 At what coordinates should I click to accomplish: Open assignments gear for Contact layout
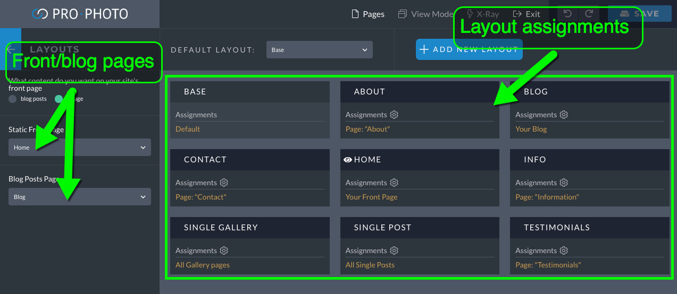pyautogui.click(x=224, y=183)
